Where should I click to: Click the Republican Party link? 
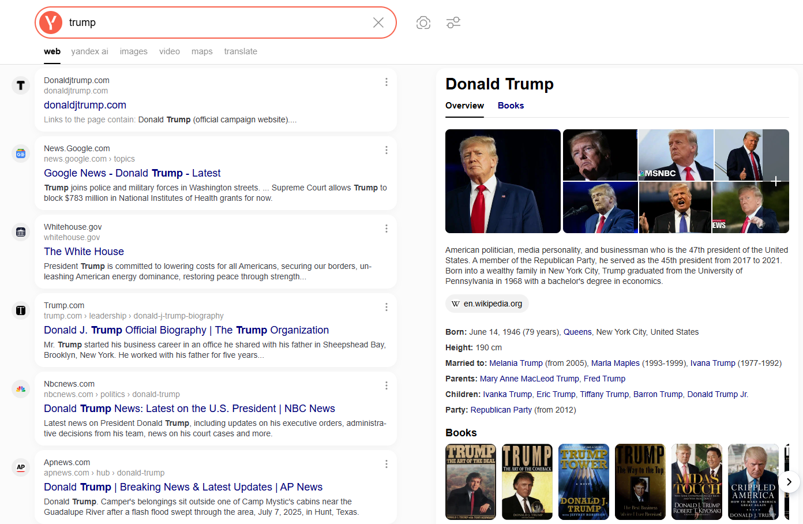pyautogui.click(x=501, y=410)
